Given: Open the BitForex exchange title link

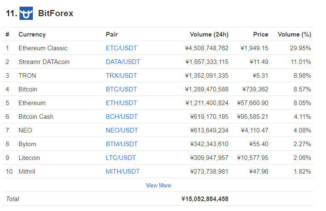Looking at the screenshot, I should 55,13.
